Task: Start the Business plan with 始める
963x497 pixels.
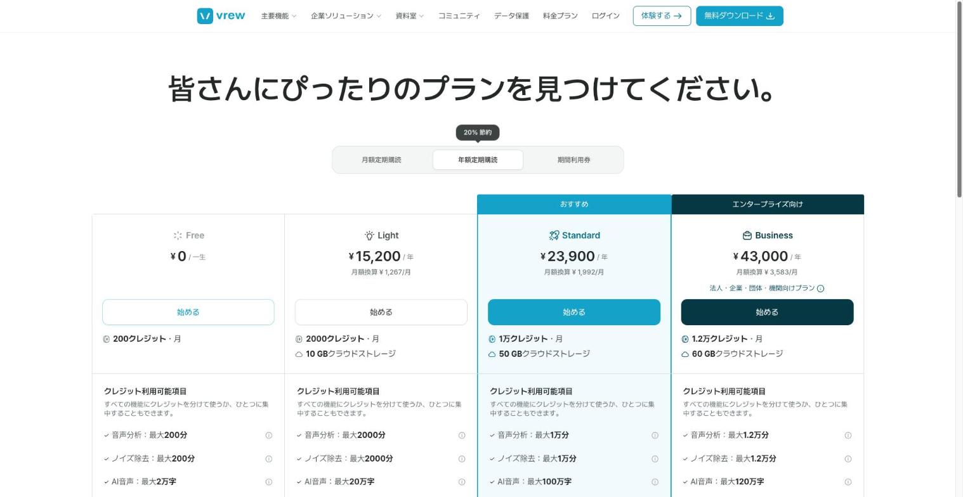Action: pos(767,312)
